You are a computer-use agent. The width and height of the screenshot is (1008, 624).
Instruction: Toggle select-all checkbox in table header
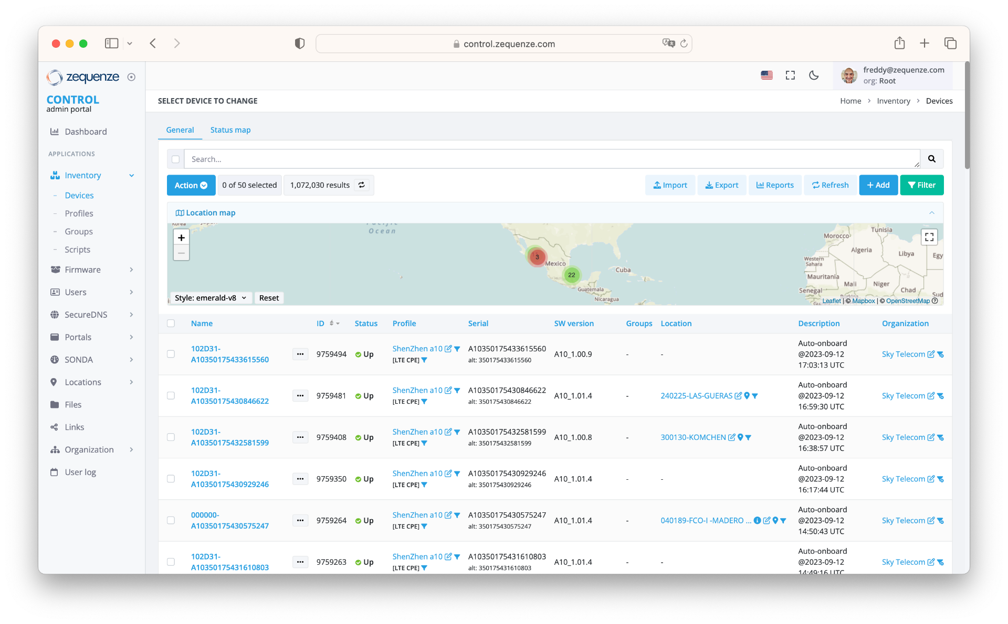(x=171, y=324)
